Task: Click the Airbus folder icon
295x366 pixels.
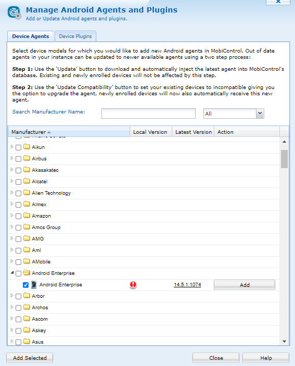Action: coord(27,158)
